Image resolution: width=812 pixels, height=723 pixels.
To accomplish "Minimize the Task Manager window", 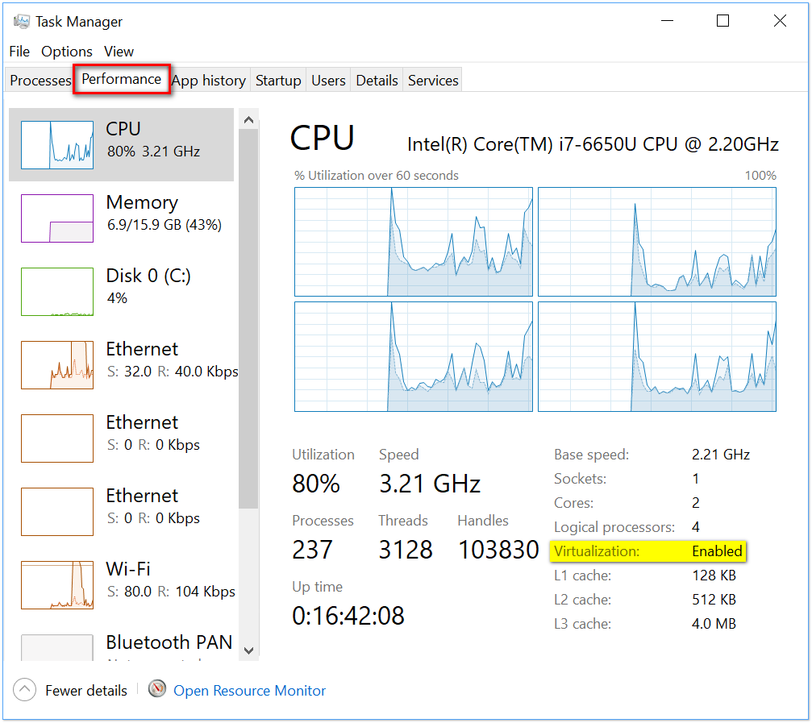I will point(667,21).
